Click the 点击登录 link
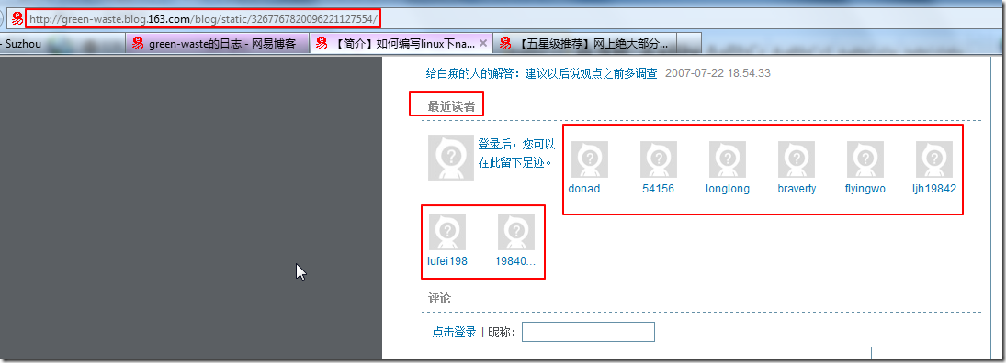This screenshot has width=1006, height=363. coord(454,332)
